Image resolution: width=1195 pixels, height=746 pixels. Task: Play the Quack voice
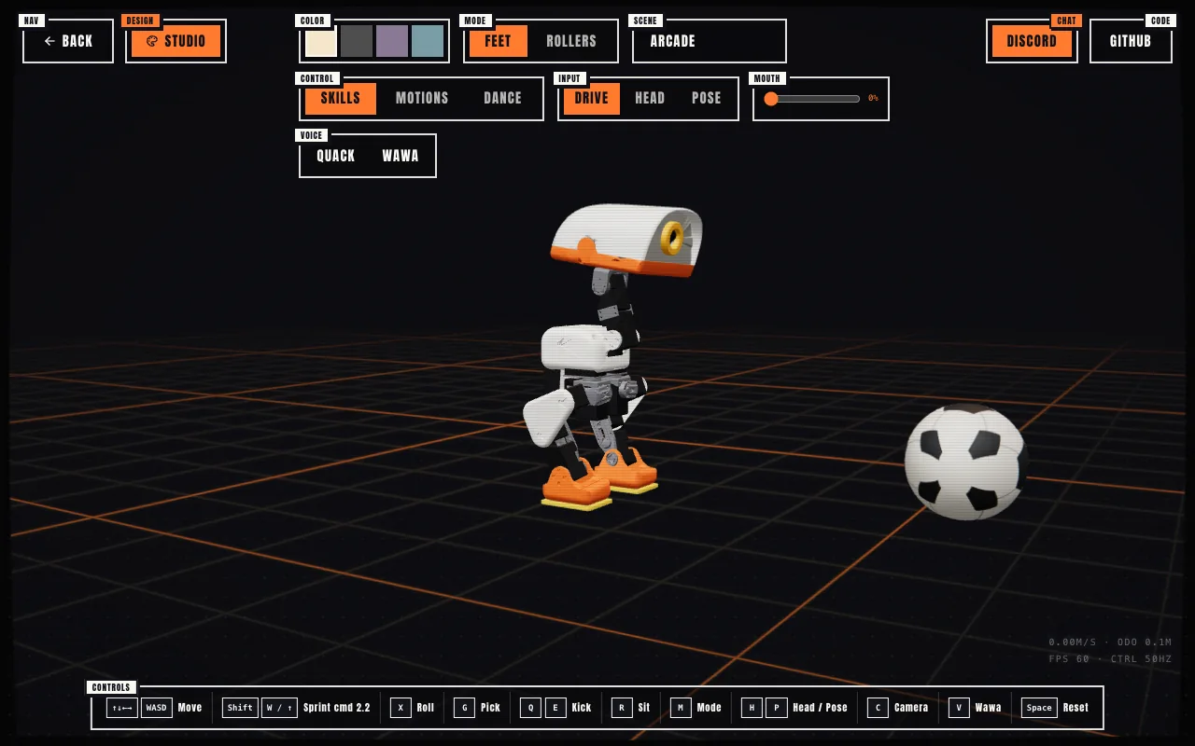pos(336,156)
